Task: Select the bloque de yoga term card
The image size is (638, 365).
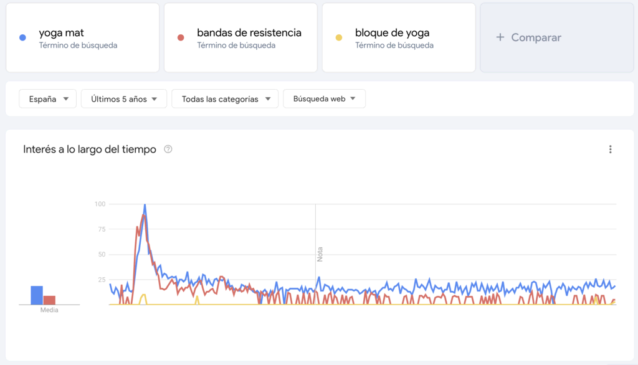Action: point(399,37)
